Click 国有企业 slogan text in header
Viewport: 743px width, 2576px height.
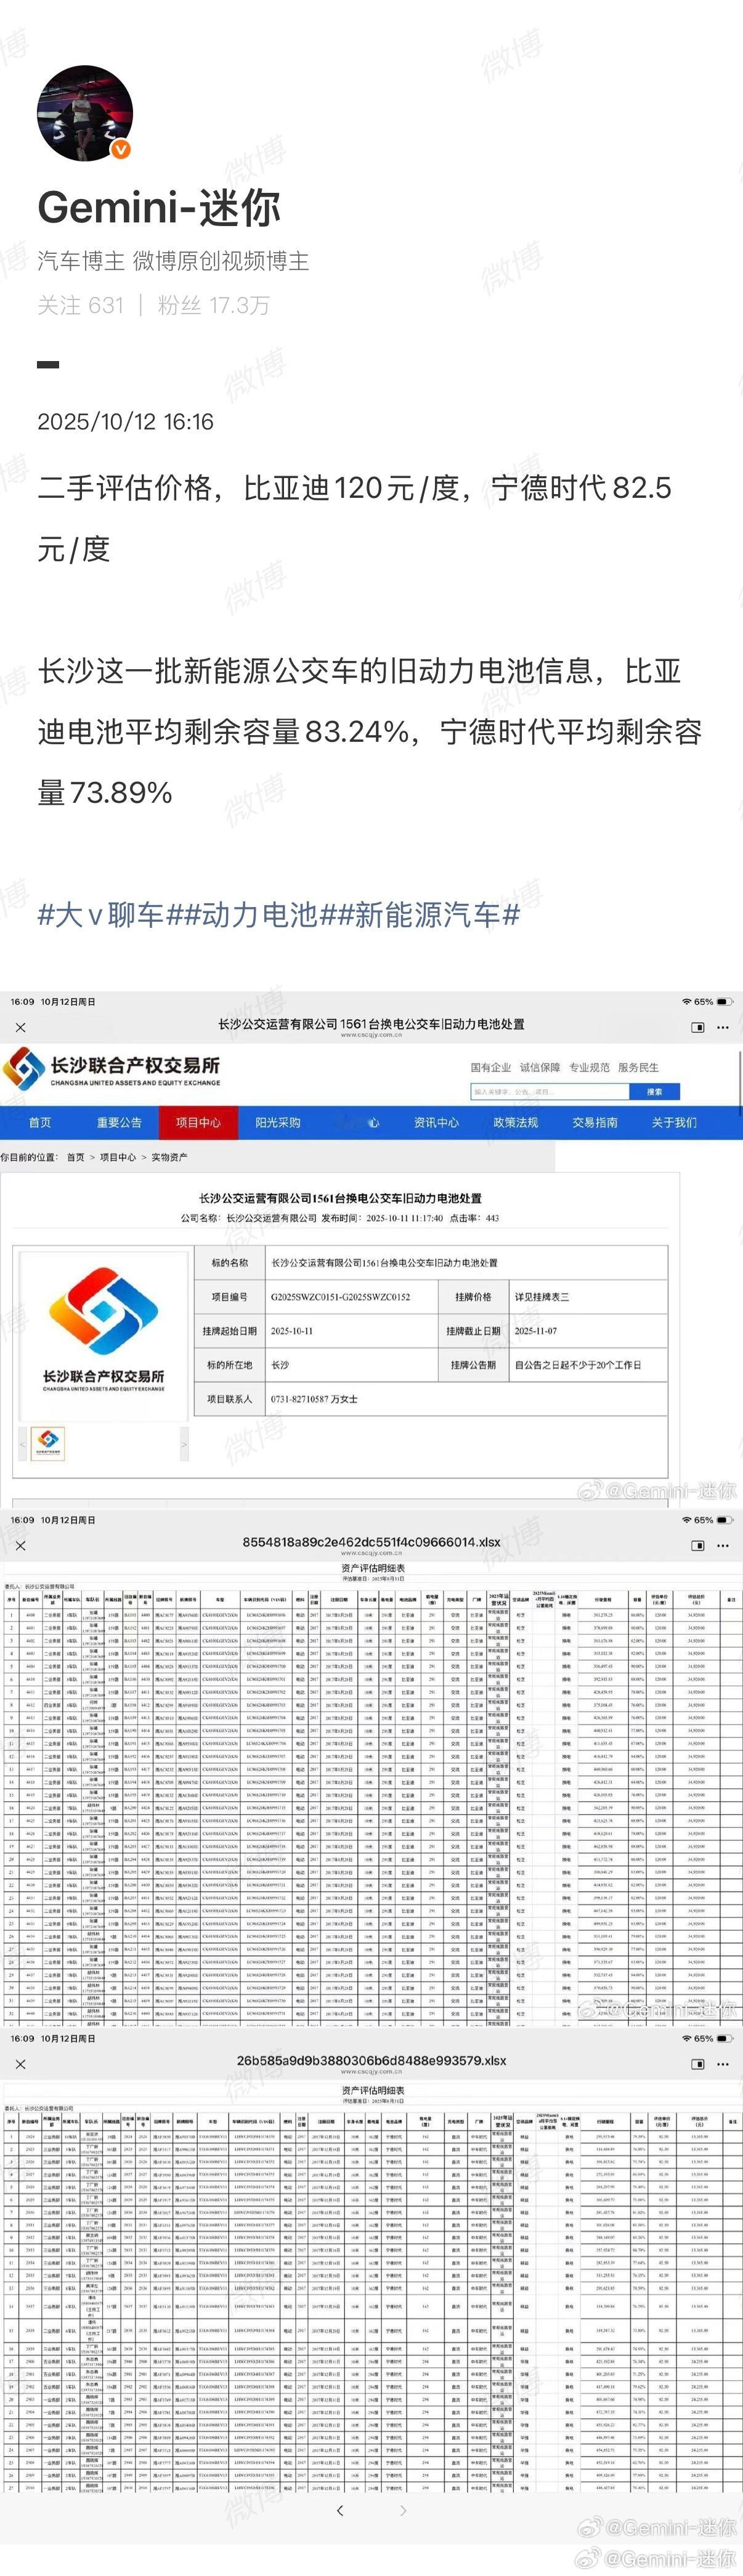490,1067
